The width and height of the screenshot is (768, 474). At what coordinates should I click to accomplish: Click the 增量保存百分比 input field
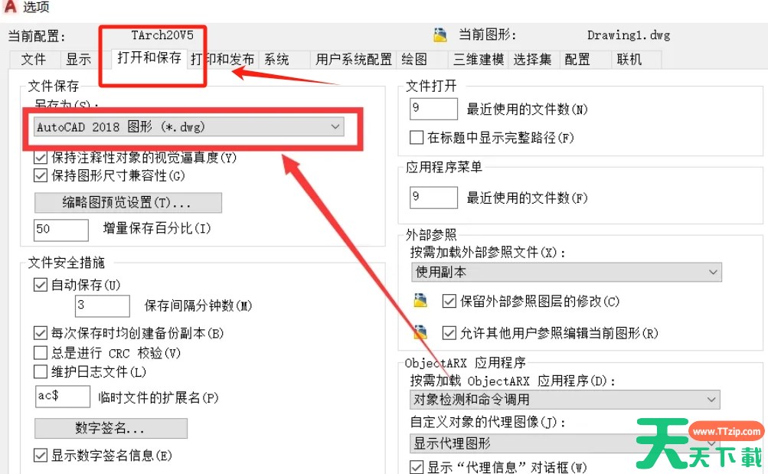coord(61,230)
